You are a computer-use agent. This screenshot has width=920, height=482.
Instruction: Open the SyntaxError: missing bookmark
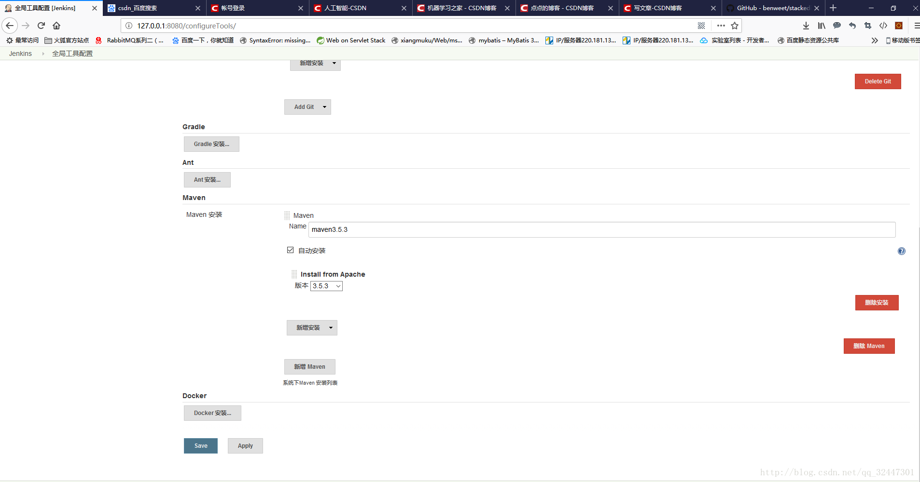[275, 40]
